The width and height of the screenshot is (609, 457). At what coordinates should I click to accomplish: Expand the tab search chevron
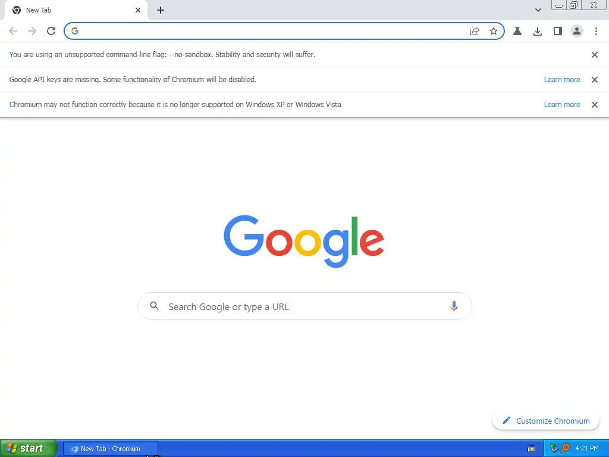(538, 10)
